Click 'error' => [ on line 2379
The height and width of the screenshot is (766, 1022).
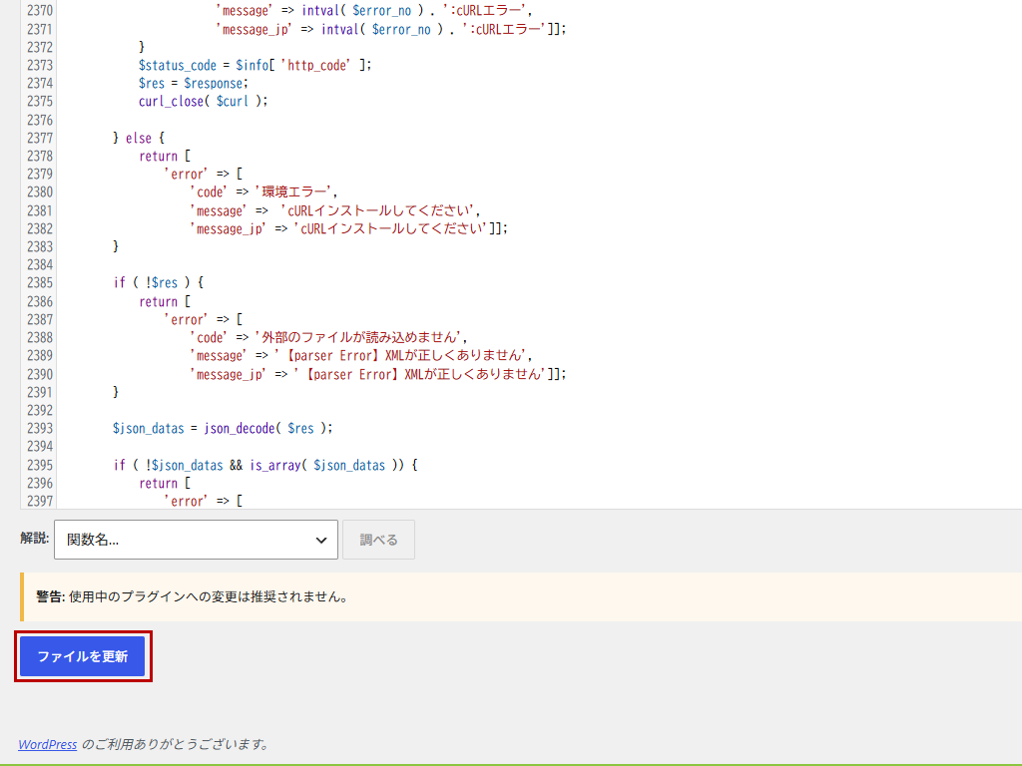pos(203,174)
